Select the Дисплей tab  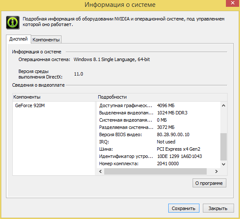point(18,39)
